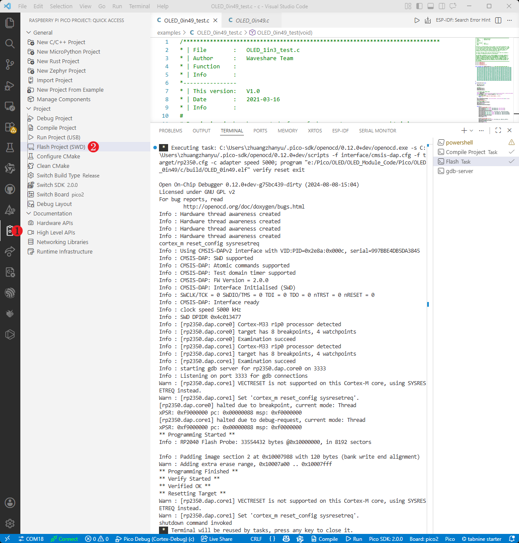
Task: Open the launch profile dropdown beside plus
Action: [x=471, y=130]
